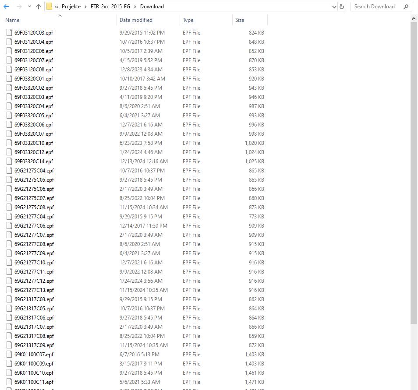
Task: Click the file icon beside 69K01100C07.epf
Action: pyautogui.click(x=9, y=354)
